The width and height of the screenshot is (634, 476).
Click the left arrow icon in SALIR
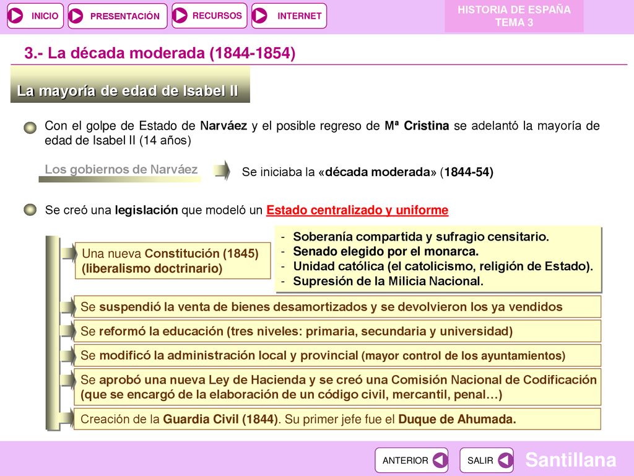pos(505,461)
